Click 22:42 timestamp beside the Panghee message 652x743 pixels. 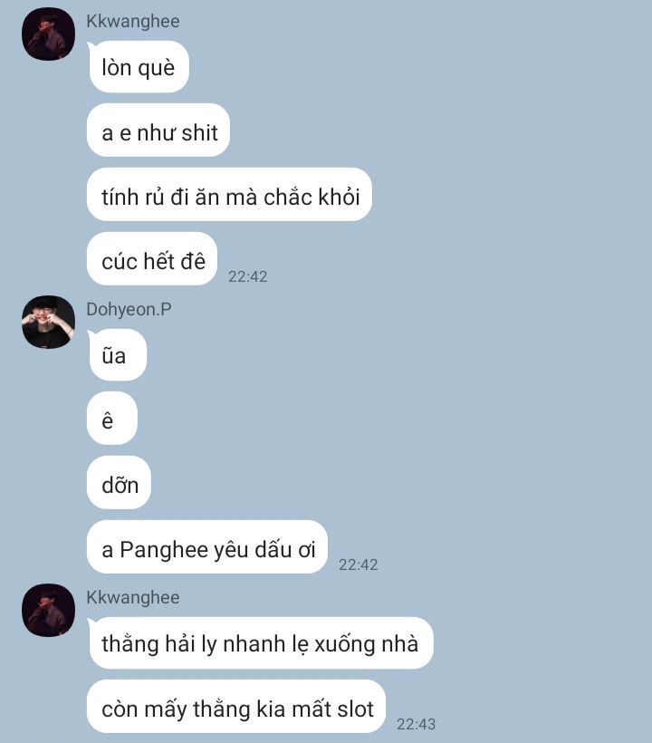pyautogui.click(x=358, y=564)
